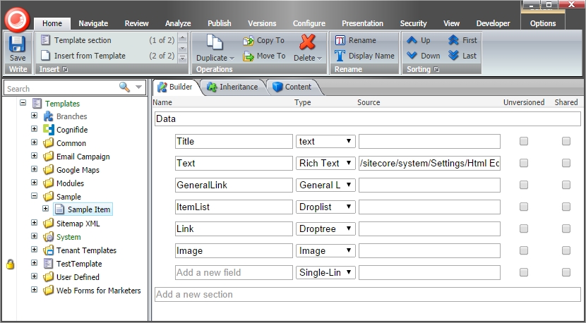The width and height of the screenshot is (586, 323).
Task: Click the Display Name T icon
Action: 340,56
